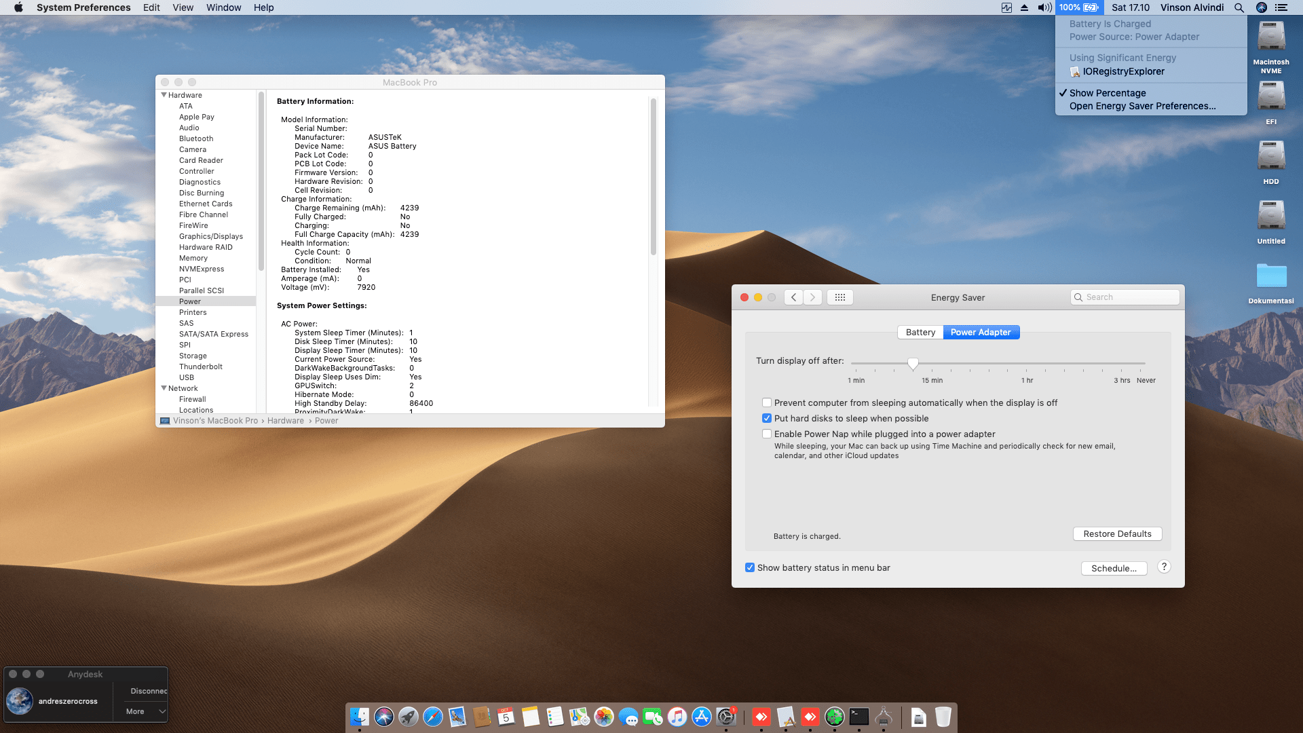The height and width of the screenshot is (733, 1303).
Task: Open System Preferences from the Dock
Action: 726,717
